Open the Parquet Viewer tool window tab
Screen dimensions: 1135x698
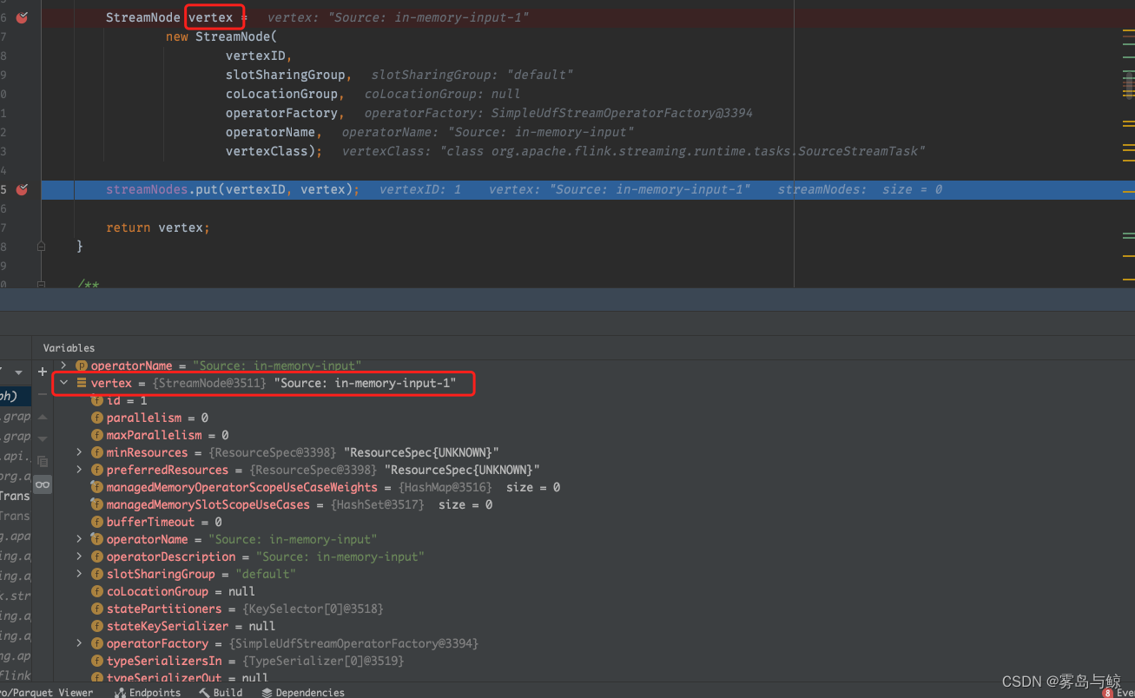click(48, 692)
